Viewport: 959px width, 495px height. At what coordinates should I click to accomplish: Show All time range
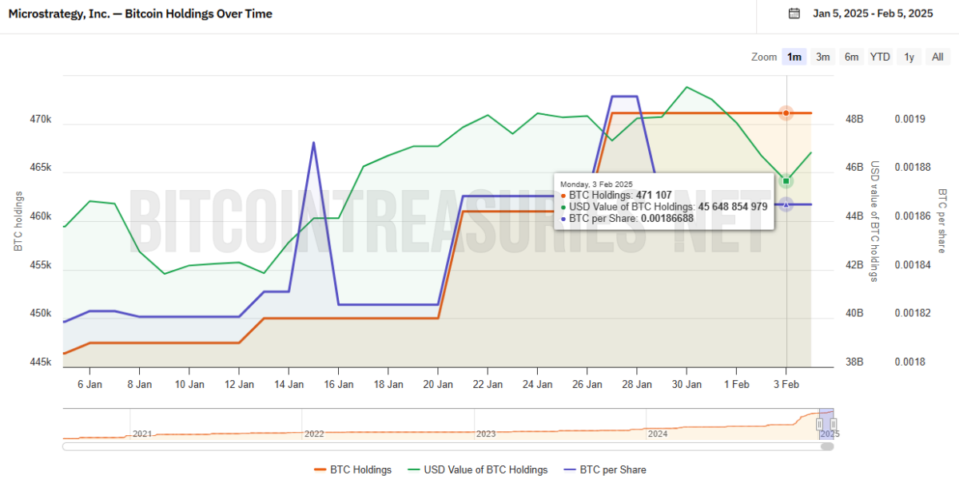tap(937, 57)
